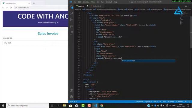Open File Explorer from the taskbar

point(64,106)
